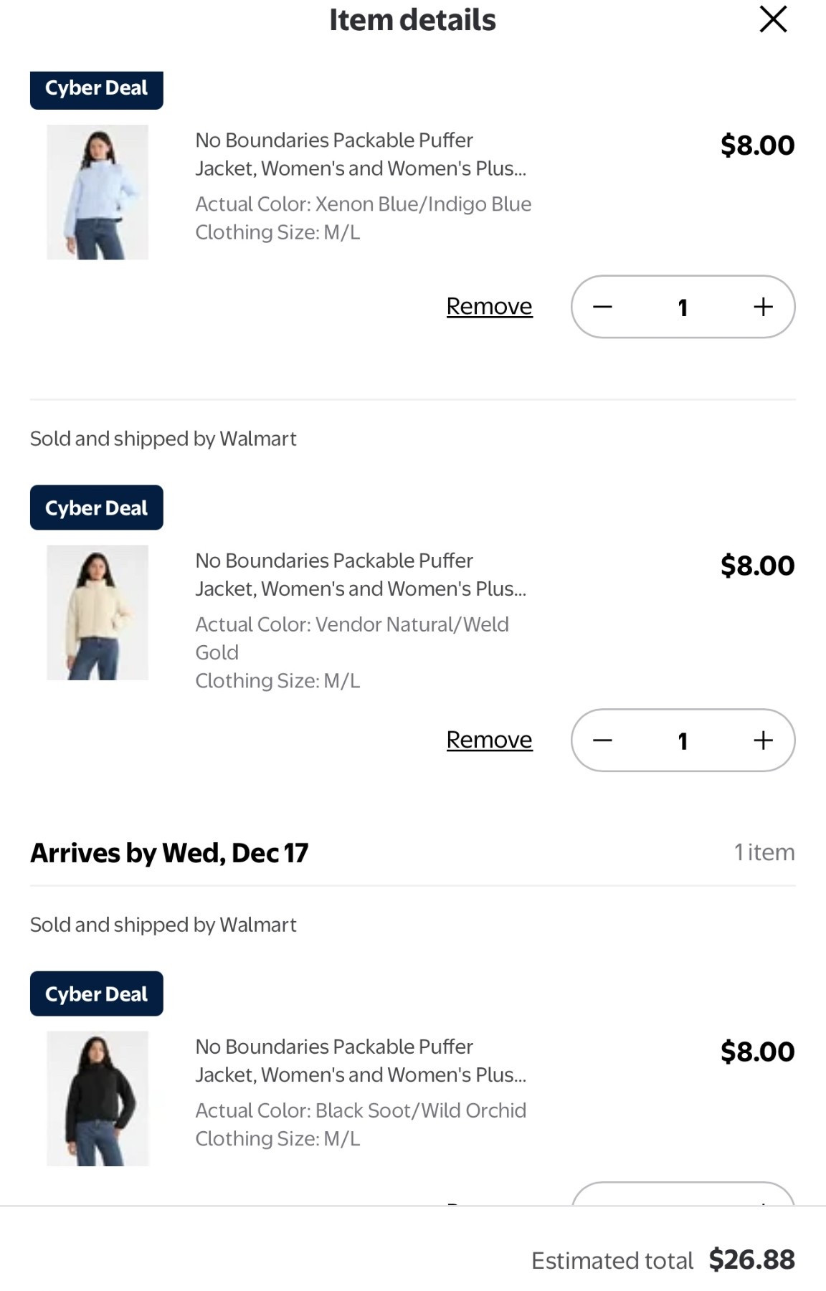Increase quantity of Xenon Blue jacket
Image resolution: width=826 pixels, height=1291 pixels.
[x=763, y=307]
